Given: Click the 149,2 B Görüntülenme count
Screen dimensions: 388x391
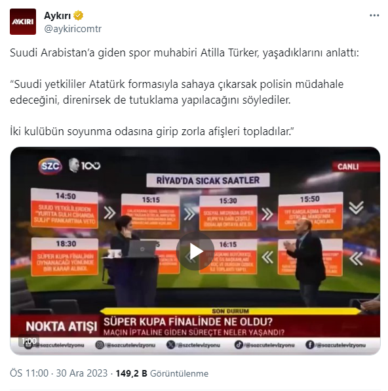Looking at the screenshot, I should coord(162,373).
